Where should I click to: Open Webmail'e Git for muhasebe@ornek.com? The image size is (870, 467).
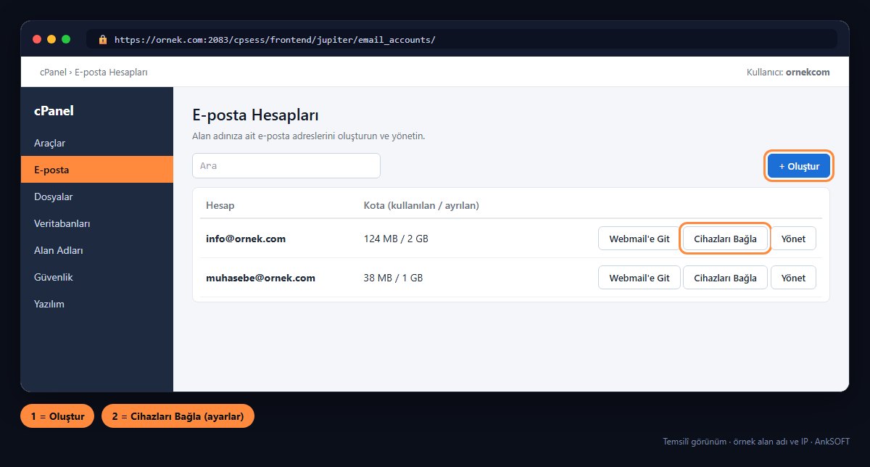(639, 278)
